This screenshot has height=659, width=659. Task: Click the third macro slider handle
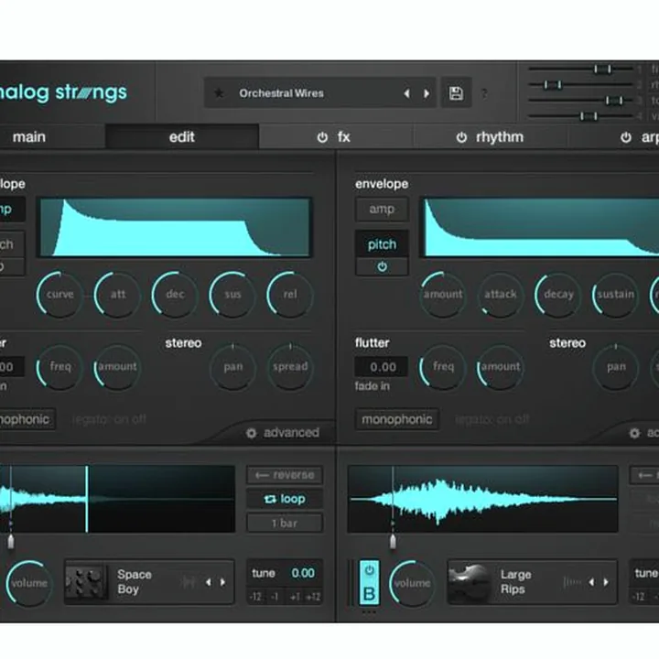pyautogui.click(x=614, y=101)
